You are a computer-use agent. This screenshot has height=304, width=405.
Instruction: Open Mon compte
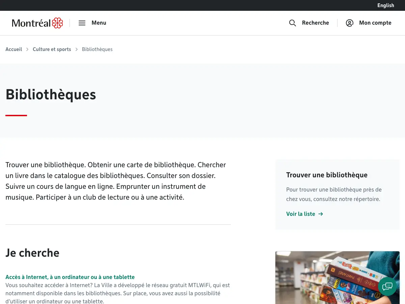[x=375, y=23]
